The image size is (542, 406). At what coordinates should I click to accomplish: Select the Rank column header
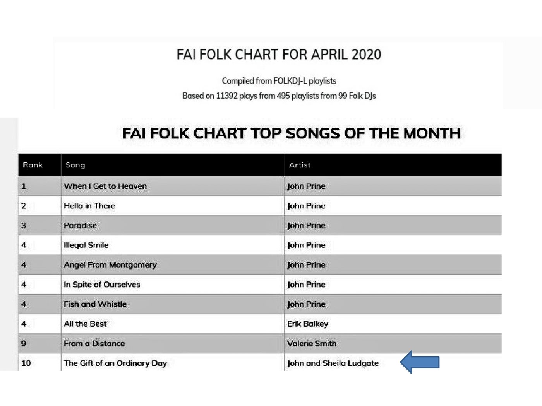pos(33,165)
